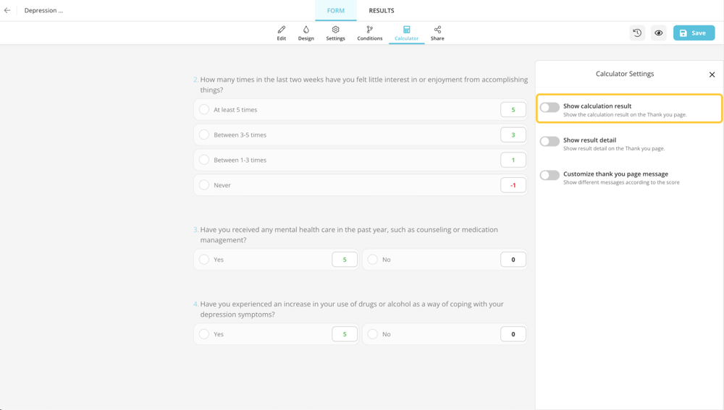Open the Design droplet tool

pos(306,33)
